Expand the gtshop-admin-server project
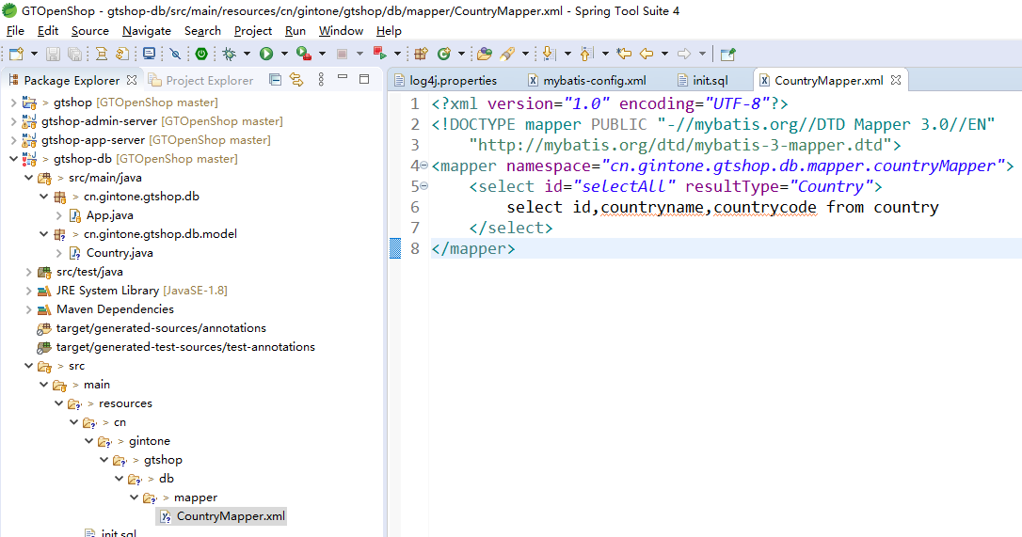1022x537 pixels. click(x=13, y=121)
